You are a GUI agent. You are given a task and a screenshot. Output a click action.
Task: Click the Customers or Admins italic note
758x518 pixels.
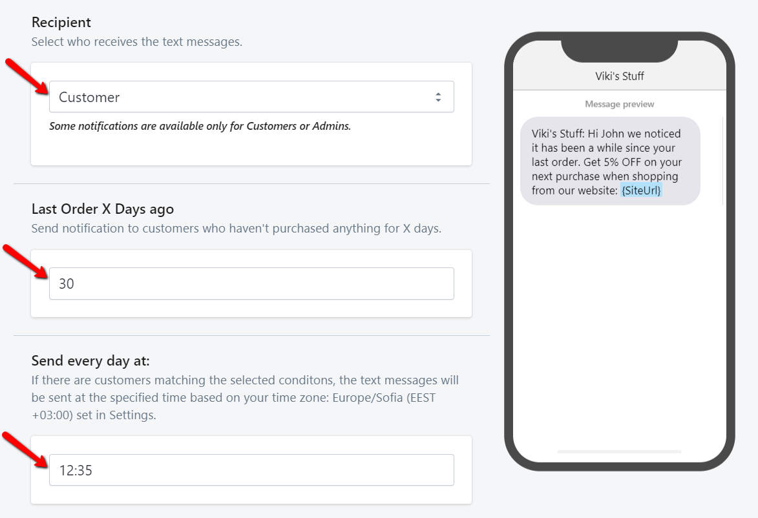point(200,127)
